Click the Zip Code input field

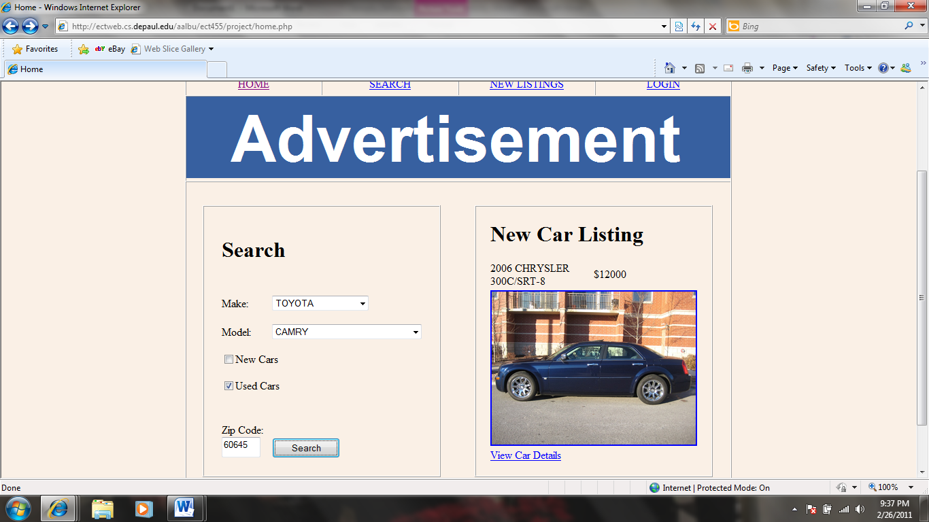[241, 447]
